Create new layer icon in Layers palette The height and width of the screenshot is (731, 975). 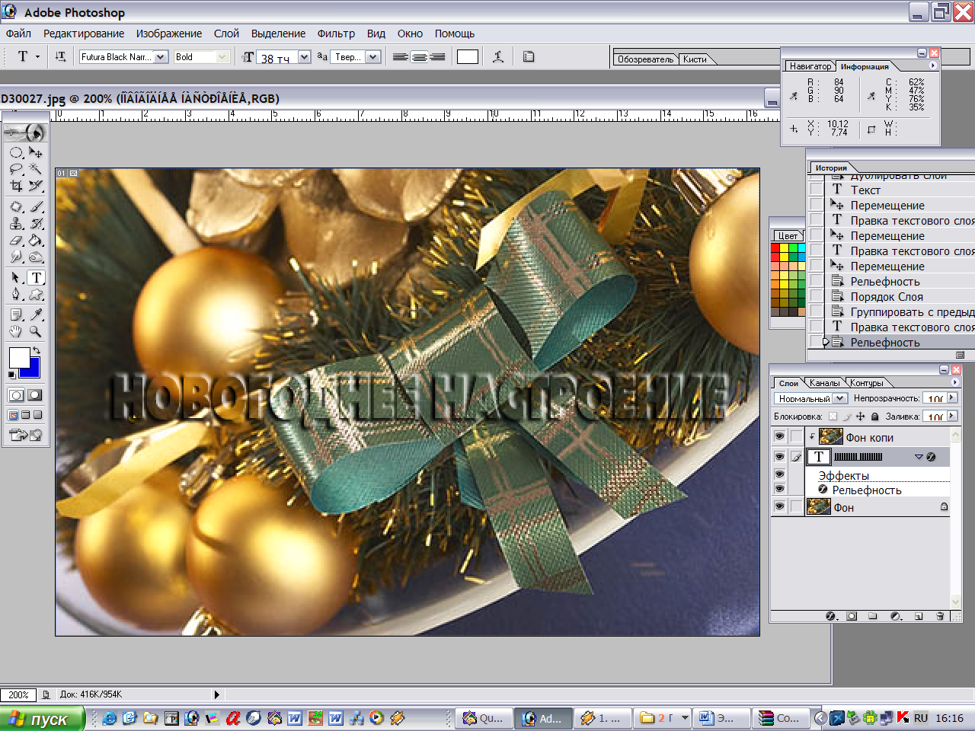click(919, 616)
